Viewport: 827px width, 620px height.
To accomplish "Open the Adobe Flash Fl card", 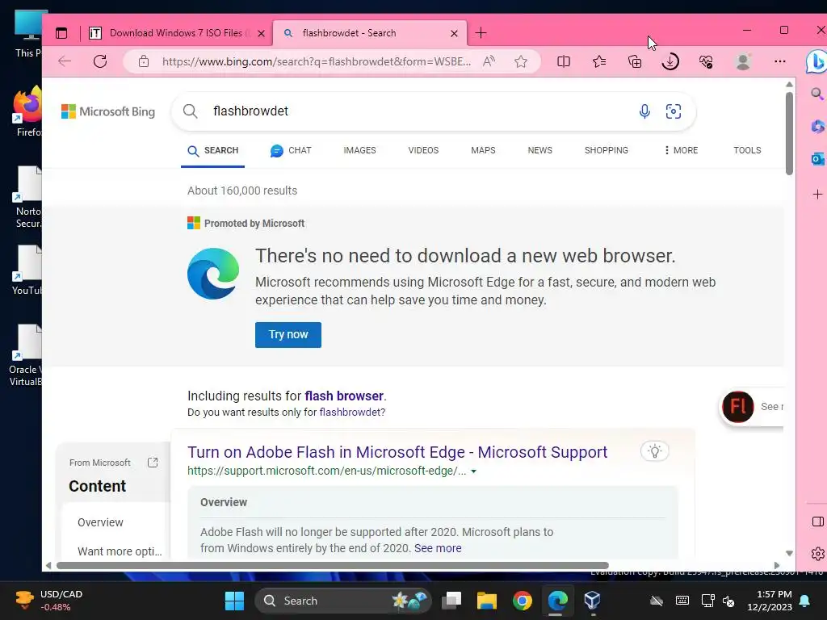I will click(x=752, y=407).
